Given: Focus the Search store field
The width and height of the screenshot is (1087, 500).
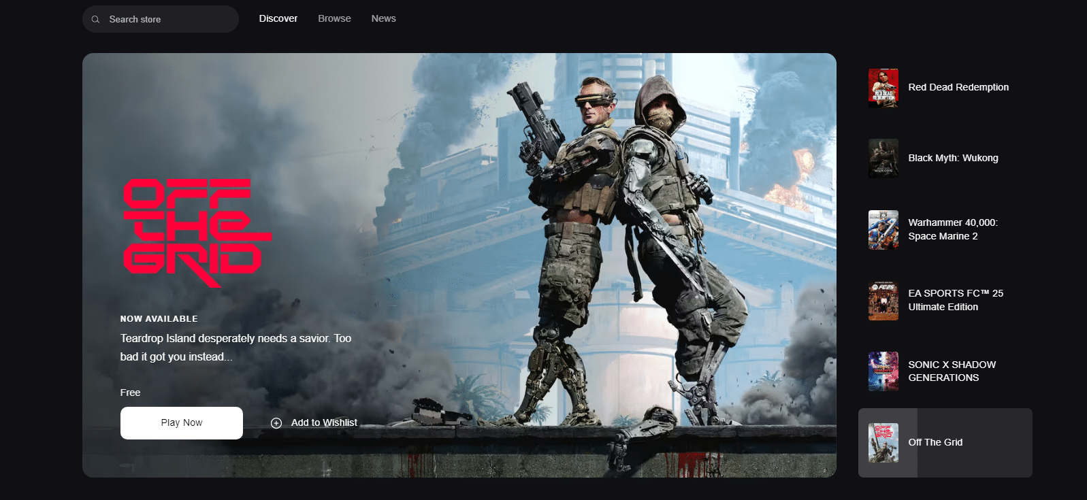Looking at the screenshot, I should 161,19.
